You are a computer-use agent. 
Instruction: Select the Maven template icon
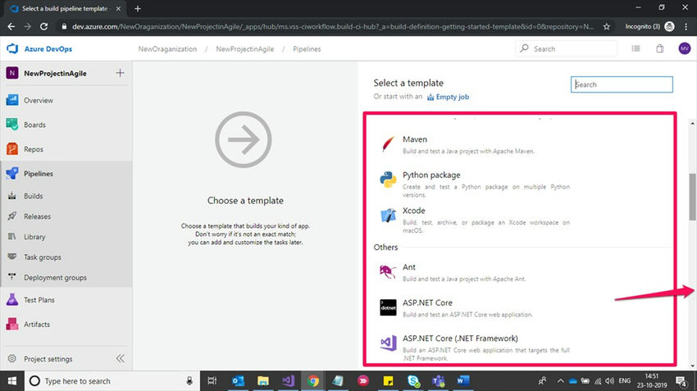click(x=388, y=144)
